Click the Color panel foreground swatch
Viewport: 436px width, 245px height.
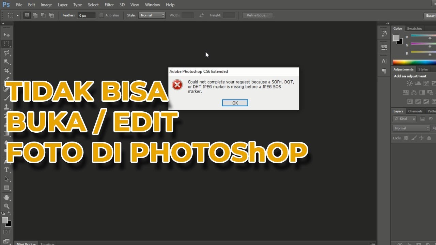click(x=396, y=38)
